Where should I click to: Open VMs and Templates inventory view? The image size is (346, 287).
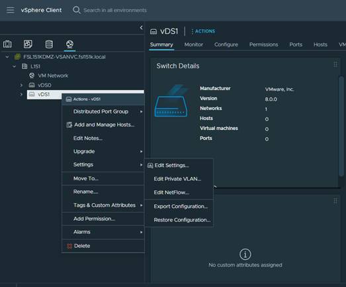point(28,44)
